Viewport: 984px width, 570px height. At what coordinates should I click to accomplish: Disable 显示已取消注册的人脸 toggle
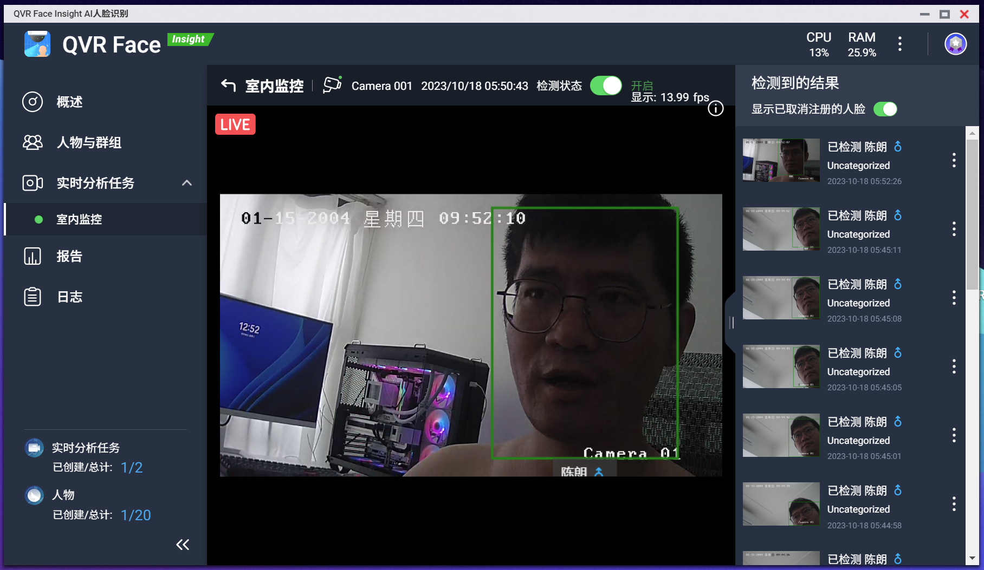[x=885, y=109]
